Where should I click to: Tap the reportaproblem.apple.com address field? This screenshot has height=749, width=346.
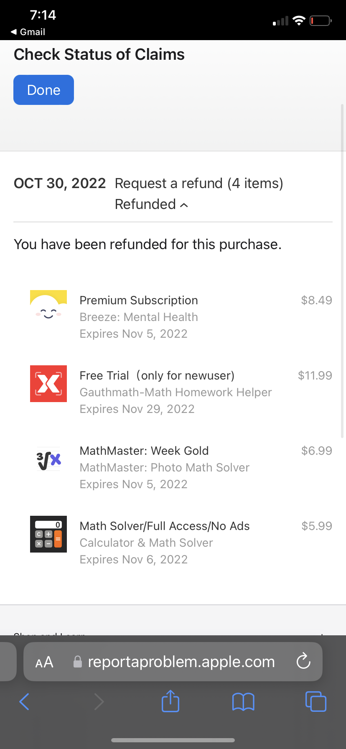tap(181, 662)
